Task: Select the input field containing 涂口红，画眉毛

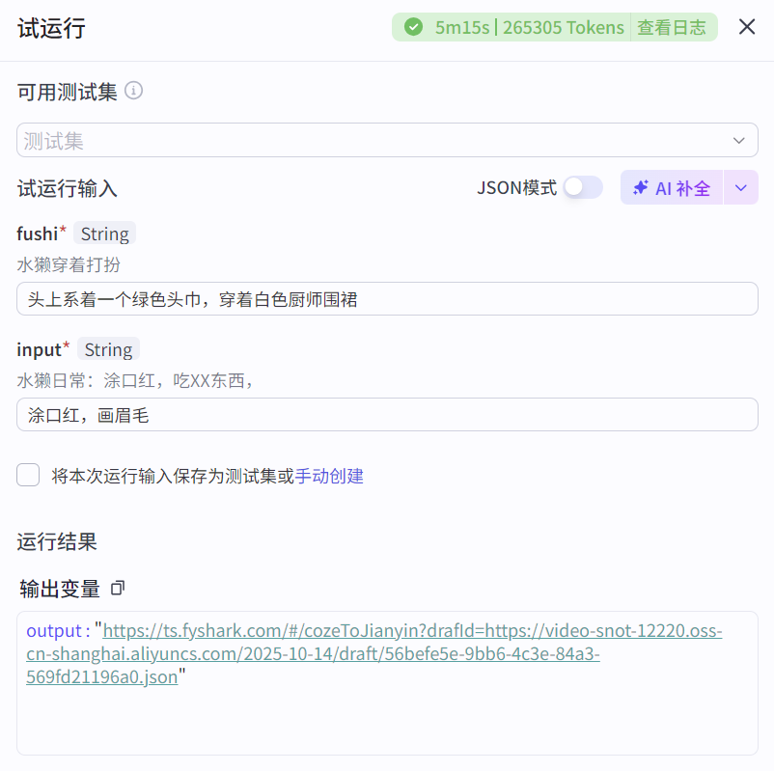Action: pos(386,414)
